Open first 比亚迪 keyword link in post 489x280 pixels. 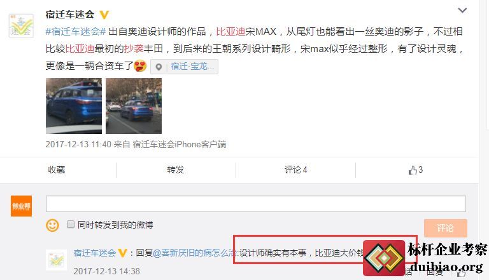(x=230, y=31)
